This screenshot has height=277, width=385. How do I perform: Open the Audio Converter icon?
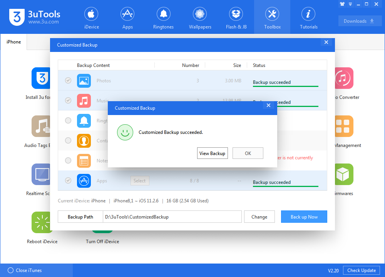pos(344,78)
